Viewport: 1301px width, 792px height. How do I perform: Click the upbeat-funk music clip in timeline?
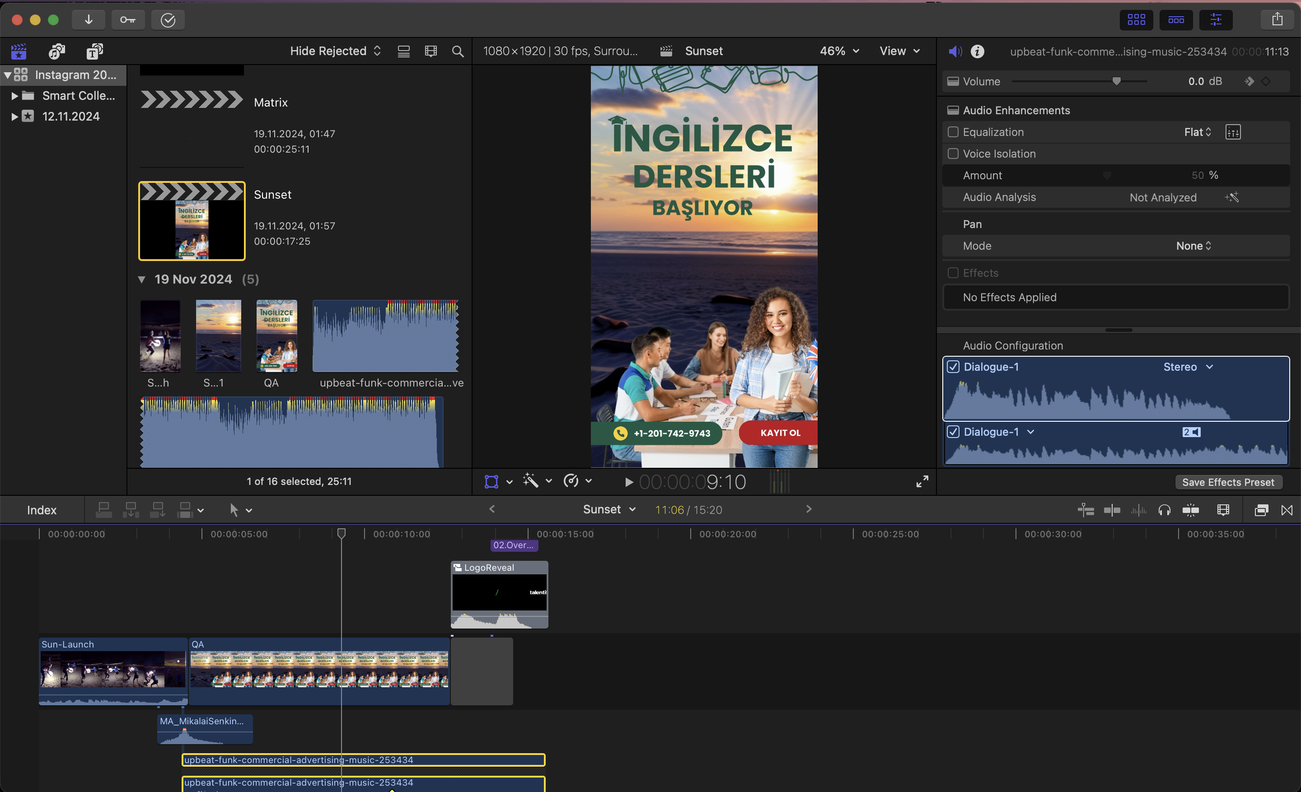click(x=361, y=759)
